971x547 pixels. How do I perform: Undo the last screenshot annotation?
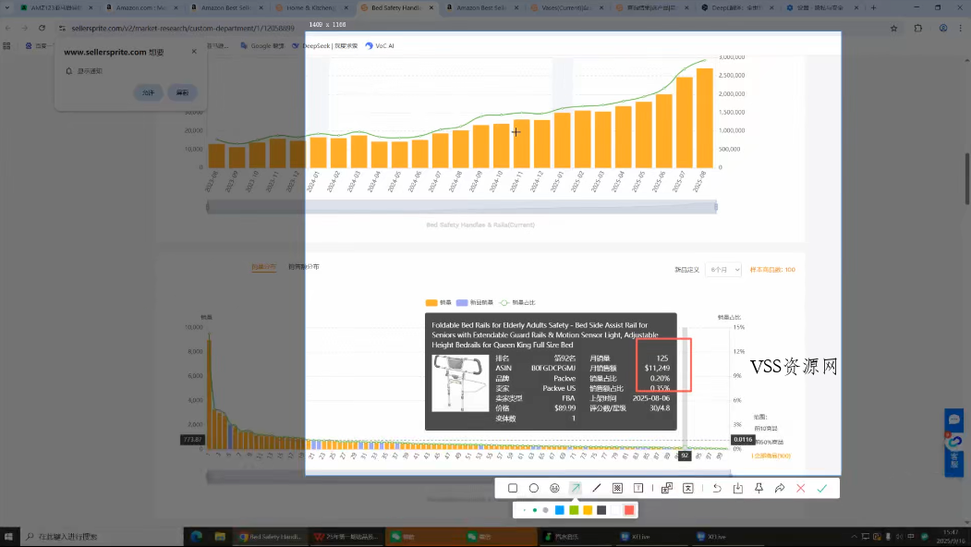717,488
